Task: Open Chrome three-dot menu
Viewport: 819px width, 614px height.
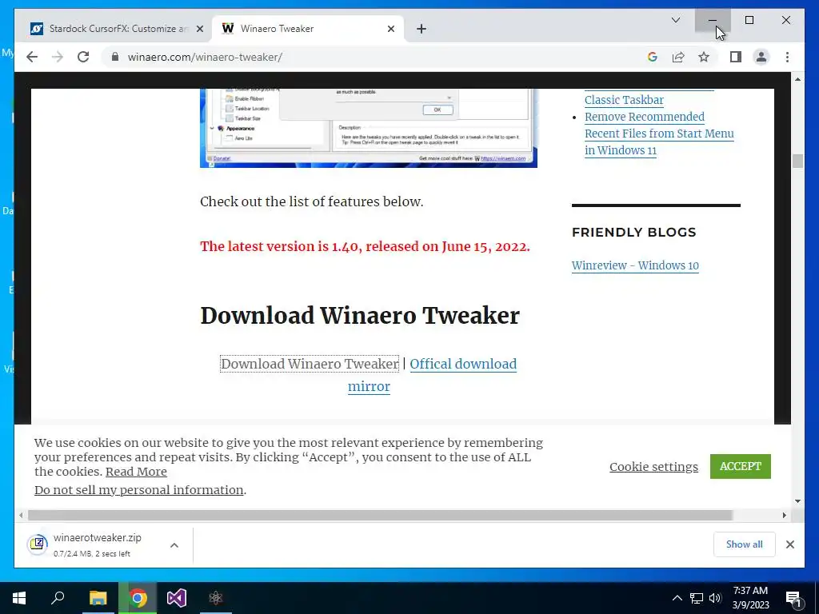Action: (787, 57)
